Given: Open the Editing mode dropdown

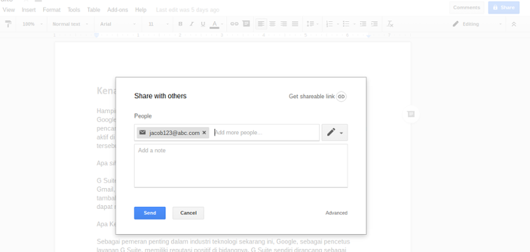Looking at the screenshot, I should (x=478, y=24).
